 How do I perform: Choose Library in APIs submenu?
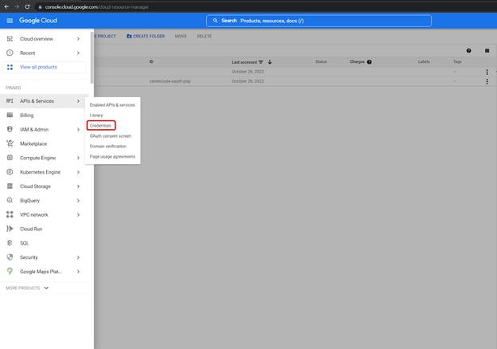[96, 116]
